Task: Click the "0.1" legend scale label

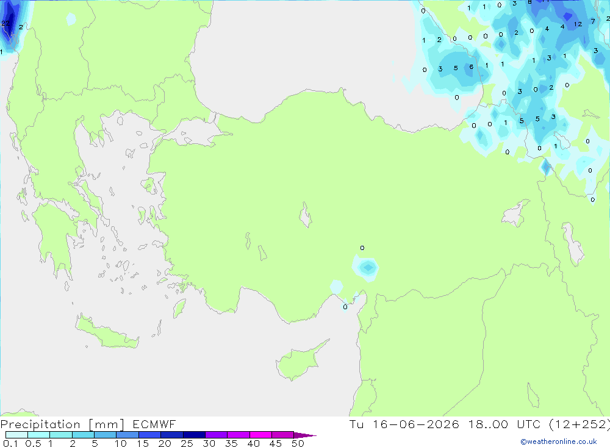Action: (10, 443)
